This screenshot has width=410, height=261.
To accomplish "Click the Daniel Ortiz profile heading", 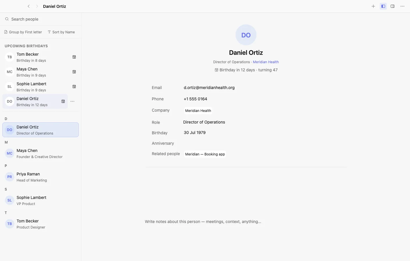I will point(246,52).
